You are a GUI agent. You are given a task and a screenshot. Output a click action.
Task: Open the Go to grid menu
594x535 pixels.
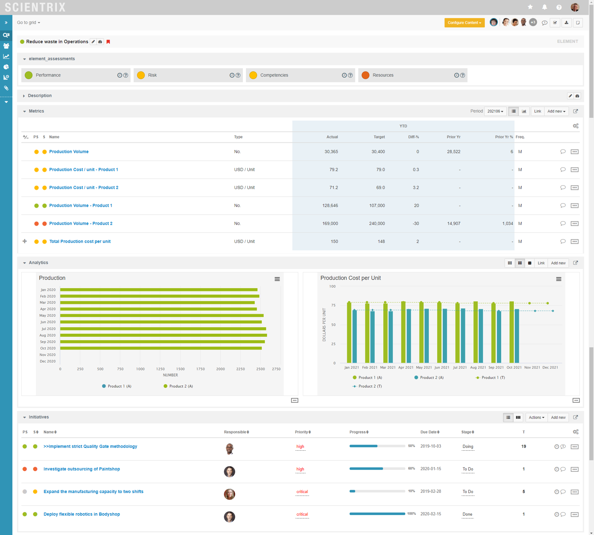pyautogui.click(x=28, y=23)
